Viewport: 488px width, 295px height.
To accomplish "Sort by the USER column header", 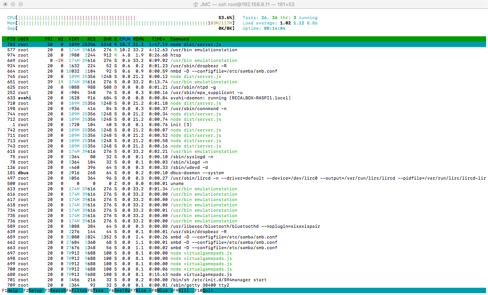I will [x=23, y=39].
